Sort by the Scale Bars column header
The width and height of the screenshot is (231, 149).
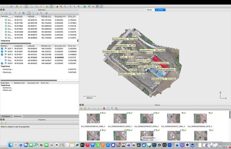click(x=6, y=83)
